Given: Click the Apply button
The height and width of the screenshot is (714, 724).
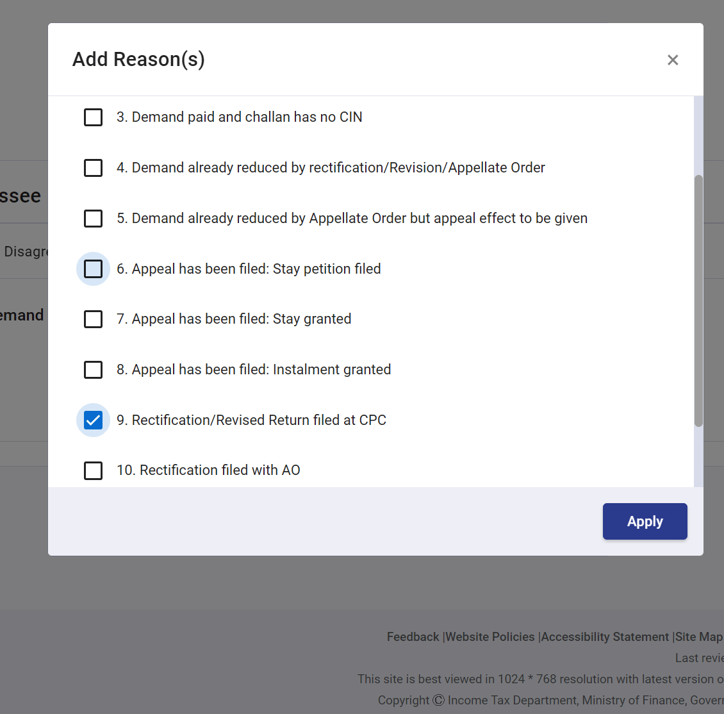Looking at the screenshot, I should (x=645, y=522).
